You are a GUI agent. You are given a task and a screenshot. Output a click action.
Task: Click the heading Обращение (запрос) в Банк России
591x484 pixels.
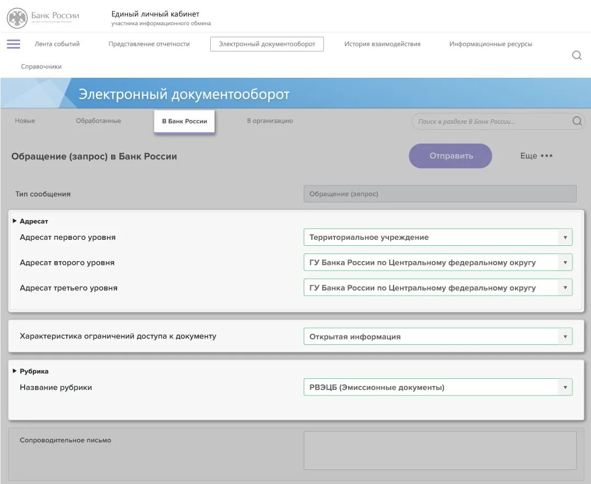click(x=94, y=156)
